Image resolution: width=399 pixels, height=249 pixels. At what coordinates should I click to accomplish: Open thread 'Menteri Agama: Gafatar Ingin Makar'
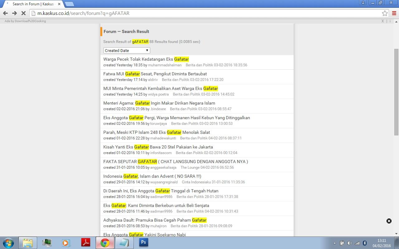(x=159, y=103)
